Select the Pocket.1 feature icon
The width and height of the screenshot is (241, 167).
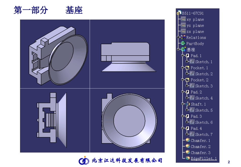pyautogui.click(x=187, y=68)
